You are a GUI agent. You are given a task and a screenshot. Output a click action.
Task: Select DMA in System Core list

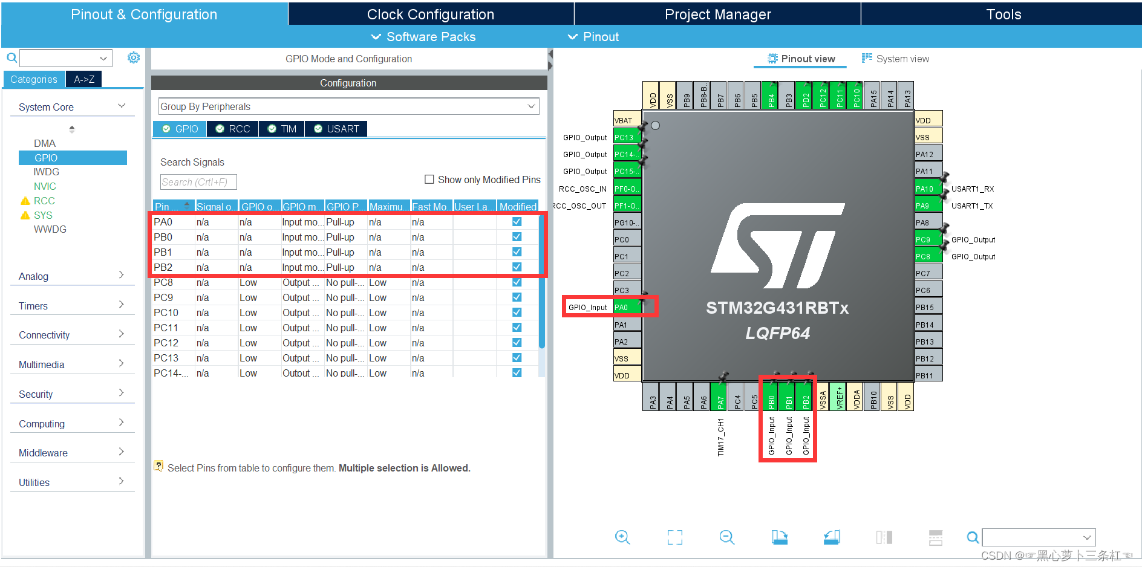45,143
